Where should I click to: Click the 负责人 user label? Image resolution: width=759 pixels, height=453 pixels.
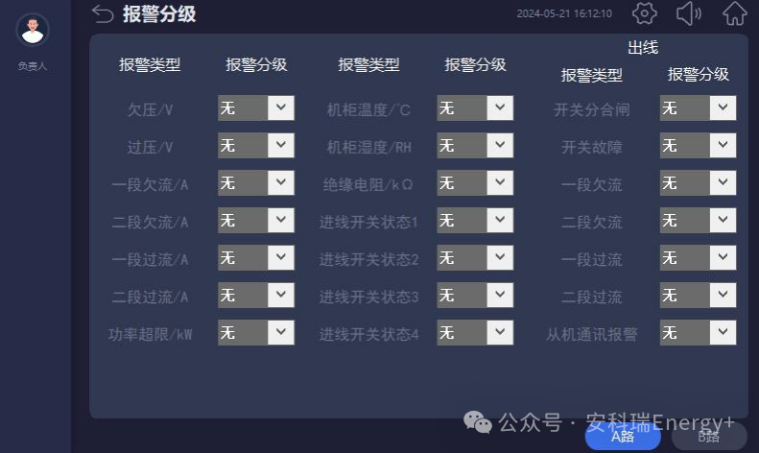pos(33,66)
